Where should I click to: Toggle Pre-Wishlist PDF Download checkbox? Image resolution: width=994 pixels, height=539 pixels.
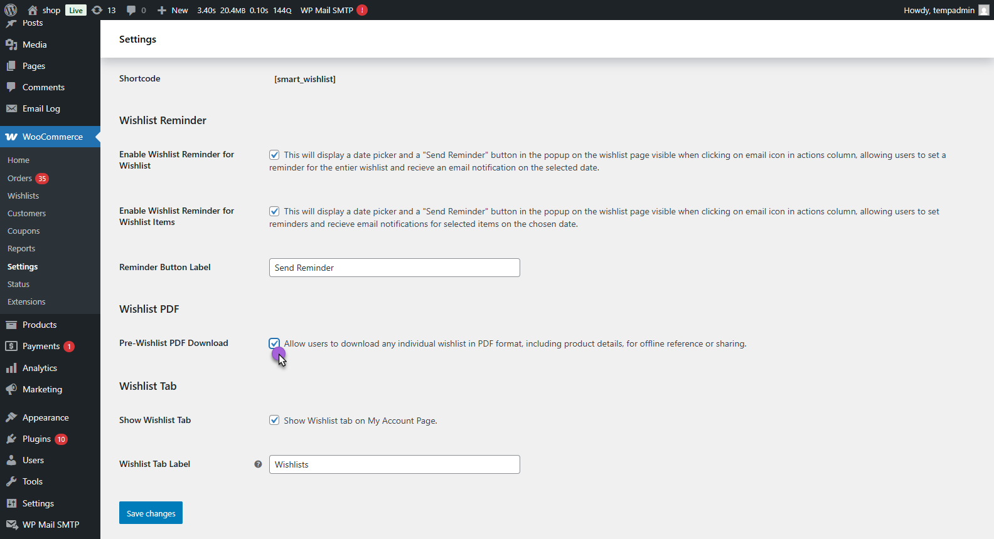point(274,343)
